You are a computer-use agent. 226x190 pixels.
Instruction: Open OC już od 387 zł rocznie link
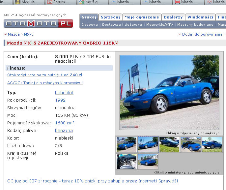(93, 181)
